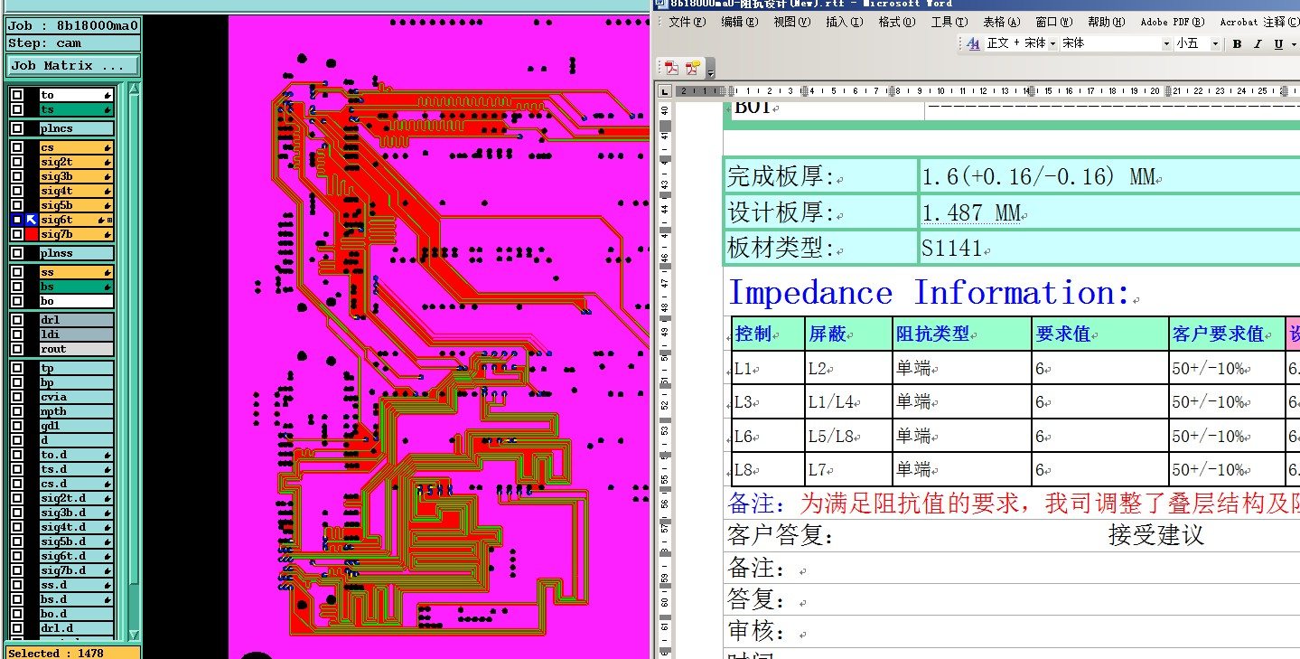Toggle the sig7b layer checkbox
This screenshot has height=659, width=1300.
point(17,234)
